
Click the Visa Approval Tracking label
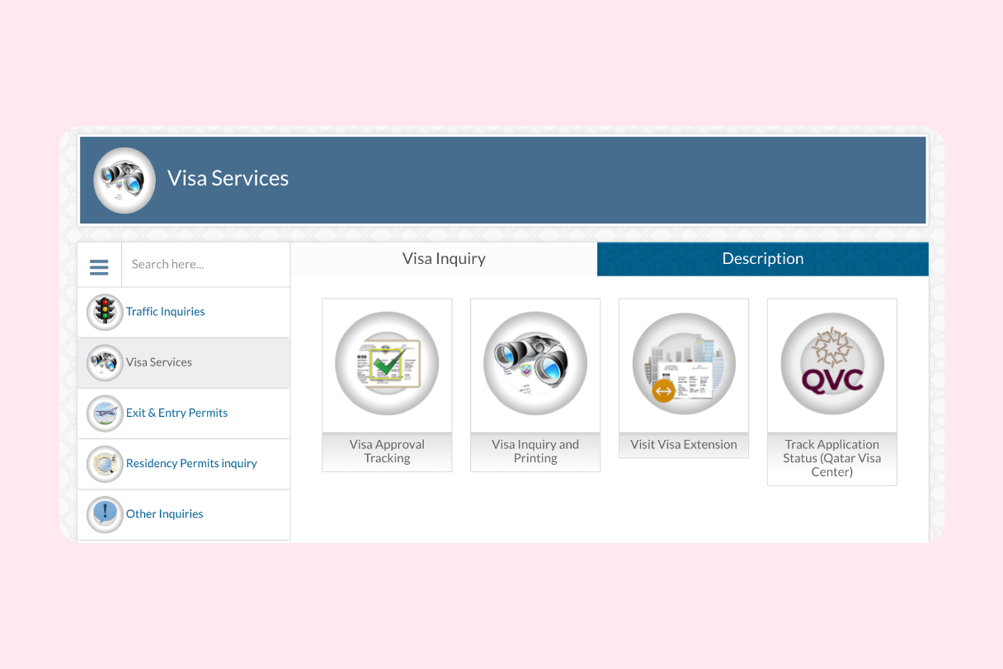[387, 451]
